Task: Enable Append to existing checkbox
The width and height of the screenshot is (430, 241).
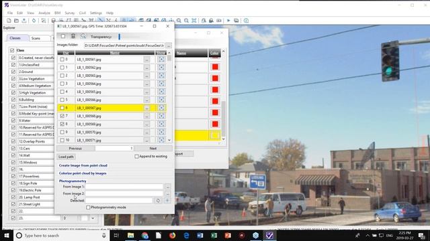Action: tap(136, 156)
